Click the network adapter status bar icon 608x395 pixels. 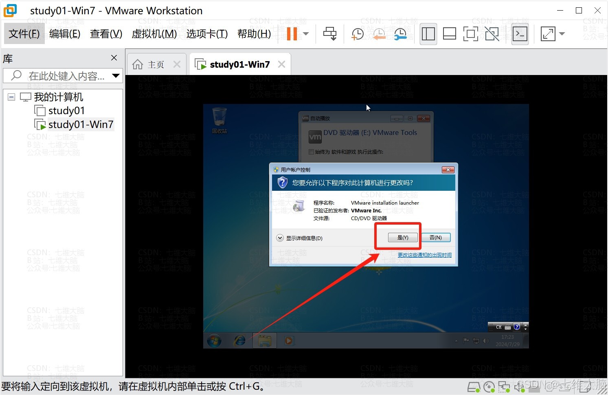pos(504,387)
